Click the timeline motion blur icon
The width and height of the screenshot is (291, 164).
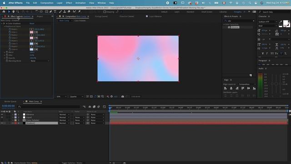(99, 107)
